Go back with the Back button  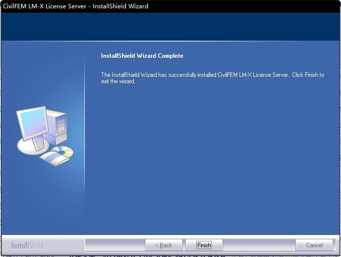164,245
